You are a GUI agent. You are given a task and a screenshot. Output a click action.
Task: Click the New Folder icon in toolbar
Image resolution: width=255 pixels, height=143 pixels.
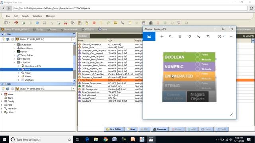pyautogui.click(x=115, y=23)
